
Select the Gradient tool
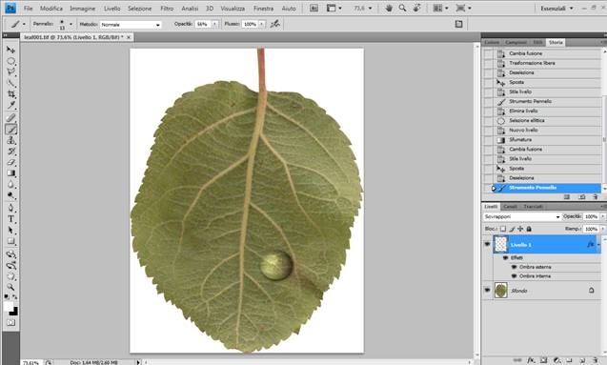point(10,173)
